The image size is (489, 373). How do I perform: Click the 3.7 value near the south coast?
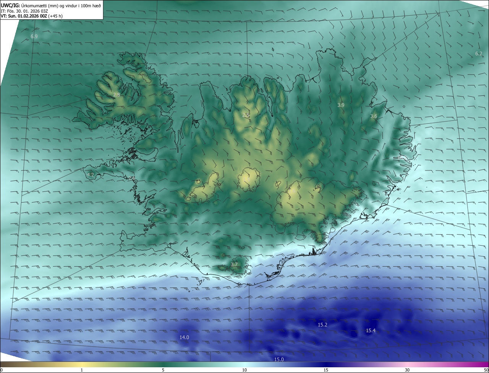pos(234,264)
